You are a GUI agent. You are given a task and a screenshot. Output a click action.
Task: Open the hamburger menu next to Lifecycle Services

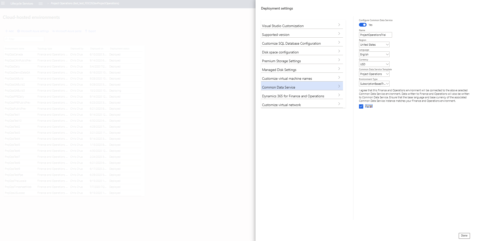41,4
